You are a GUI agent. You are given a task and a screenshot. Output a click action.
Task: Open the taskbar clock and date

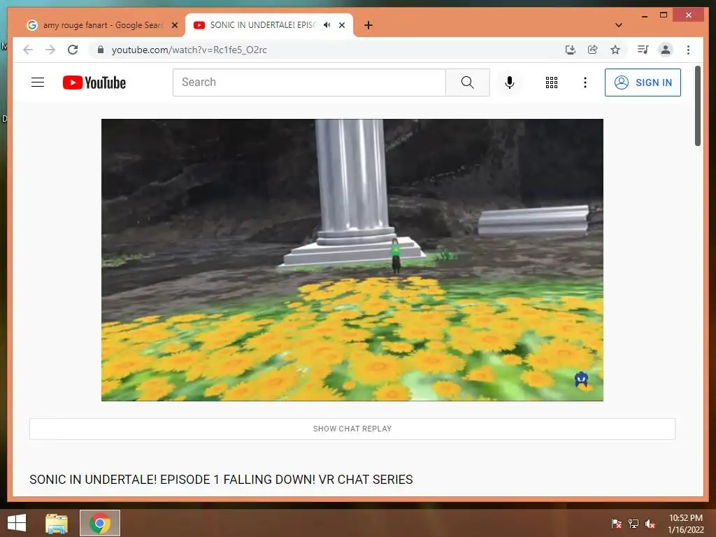[x=686, y=524]
